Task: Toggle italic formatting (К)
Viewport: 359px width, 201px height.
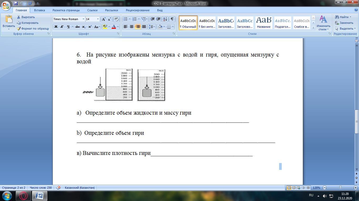Action: [62, 27]
